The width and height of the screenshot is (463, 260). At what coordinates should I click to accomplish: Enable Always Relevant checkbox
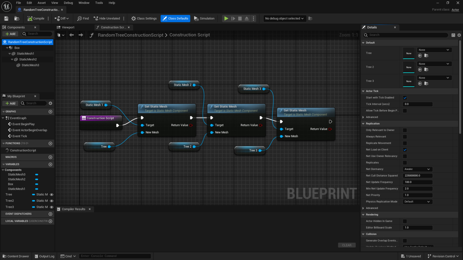coord(405,137)
